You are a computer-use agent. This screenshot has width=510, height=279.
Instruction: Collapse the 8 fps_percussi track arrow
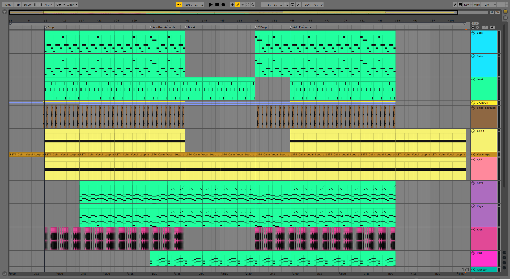coord(473,108)
